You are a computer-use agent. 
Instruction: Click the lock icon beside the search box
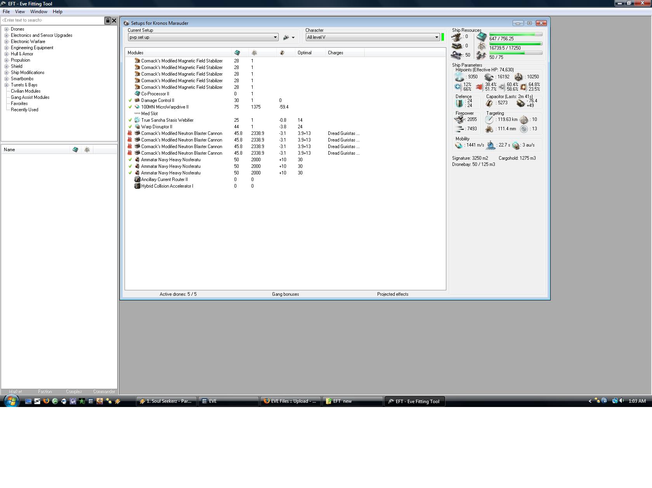coord(108,21)
